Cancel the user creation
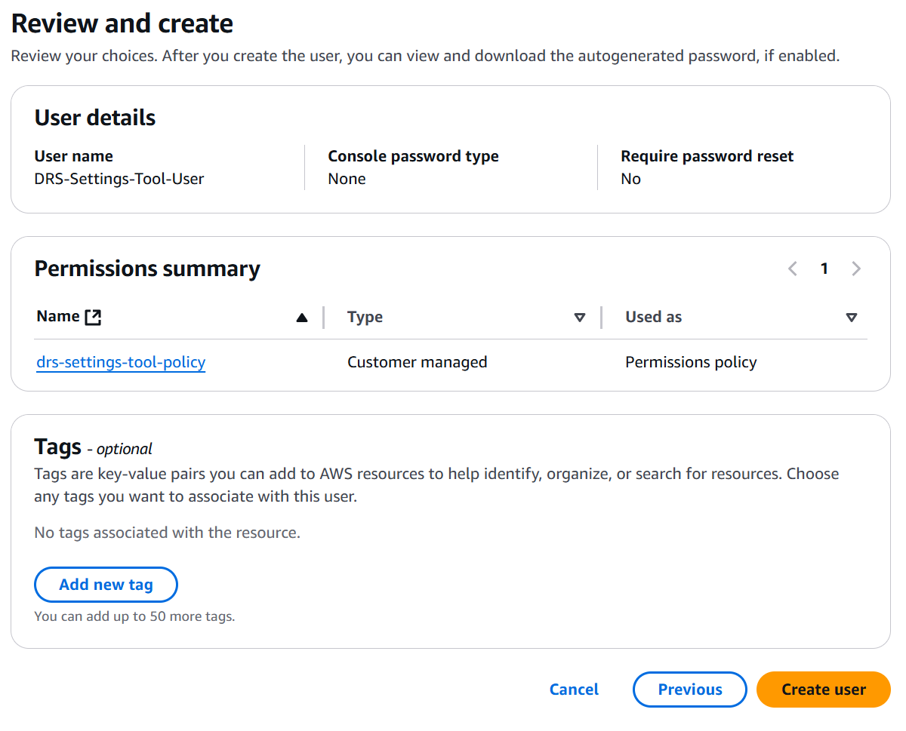Viewport: 906px width, 731px height. 574,690
